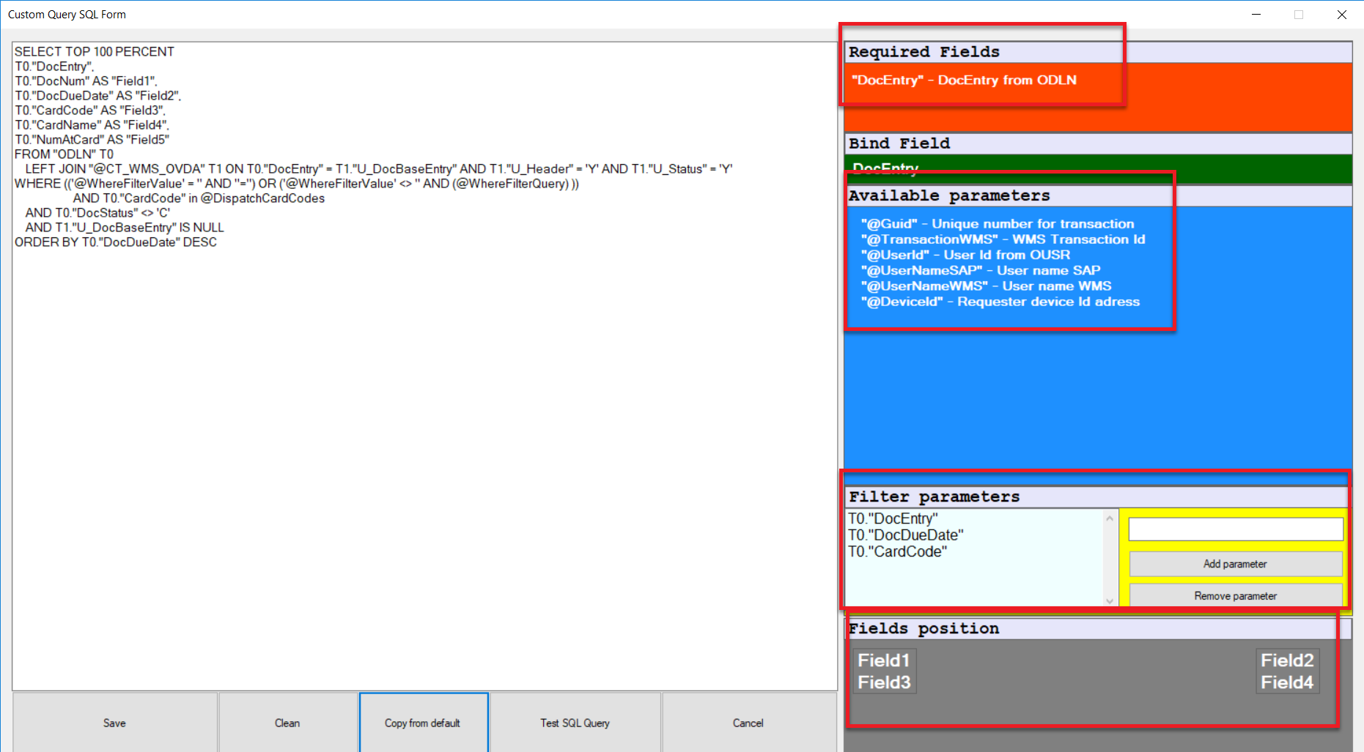Close the Custom Query SQL Form window
This screenshot has height=752, width=1364.
pyautogui.click(x=1341, y=15)
